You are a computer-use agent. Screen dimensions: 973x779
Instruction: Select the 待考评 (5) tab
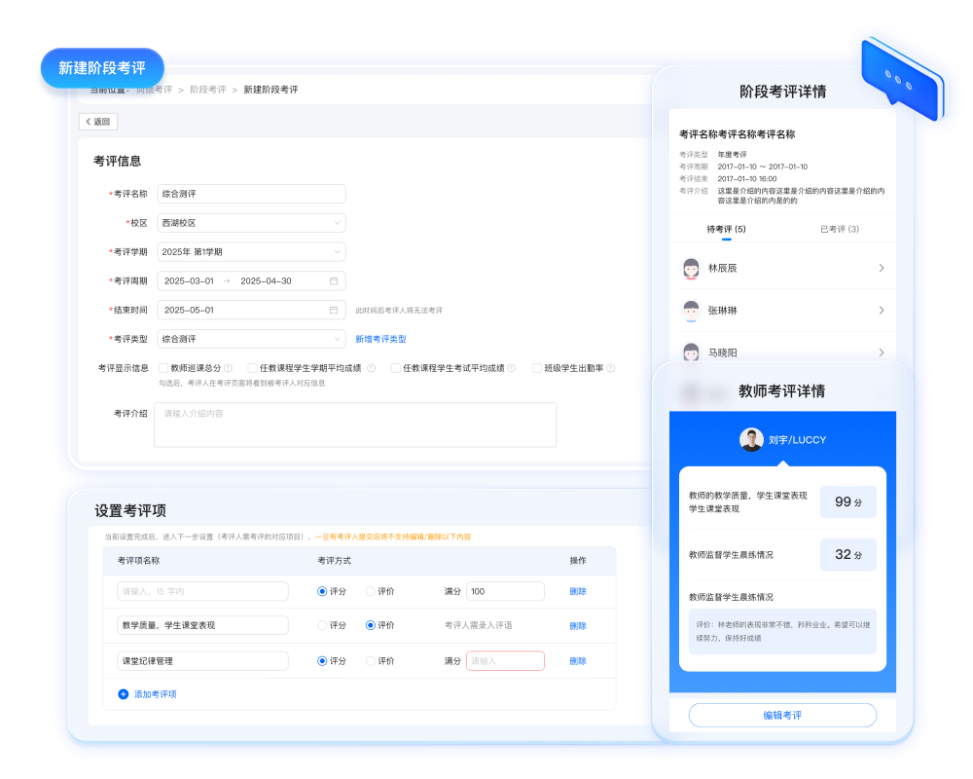pyautogui.click(x=726, y=230)
